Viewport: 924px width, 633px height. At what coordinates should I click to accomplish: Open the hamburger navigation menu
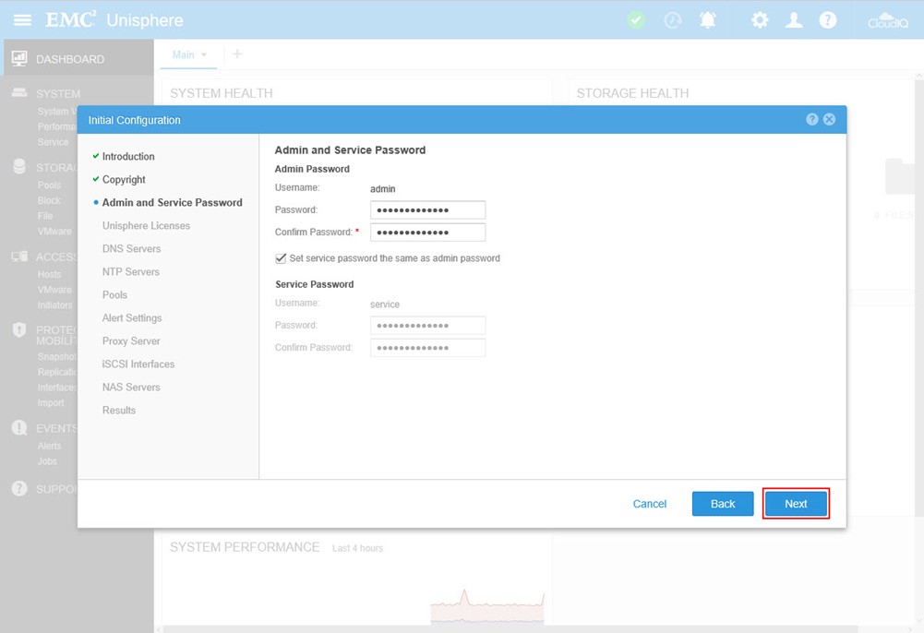coord(22,20)
